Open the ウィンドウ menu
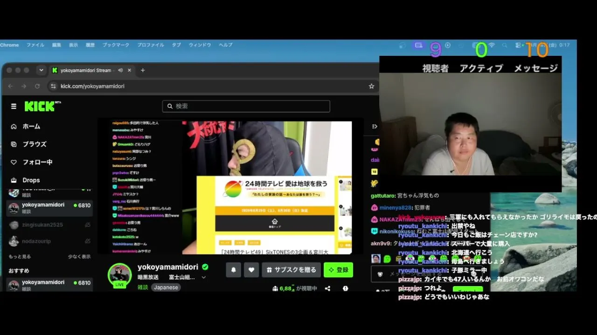 200,45
